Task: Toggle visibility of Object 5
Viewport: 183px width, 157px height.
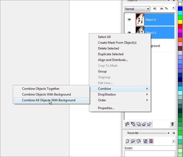Action: click(129, 32)
